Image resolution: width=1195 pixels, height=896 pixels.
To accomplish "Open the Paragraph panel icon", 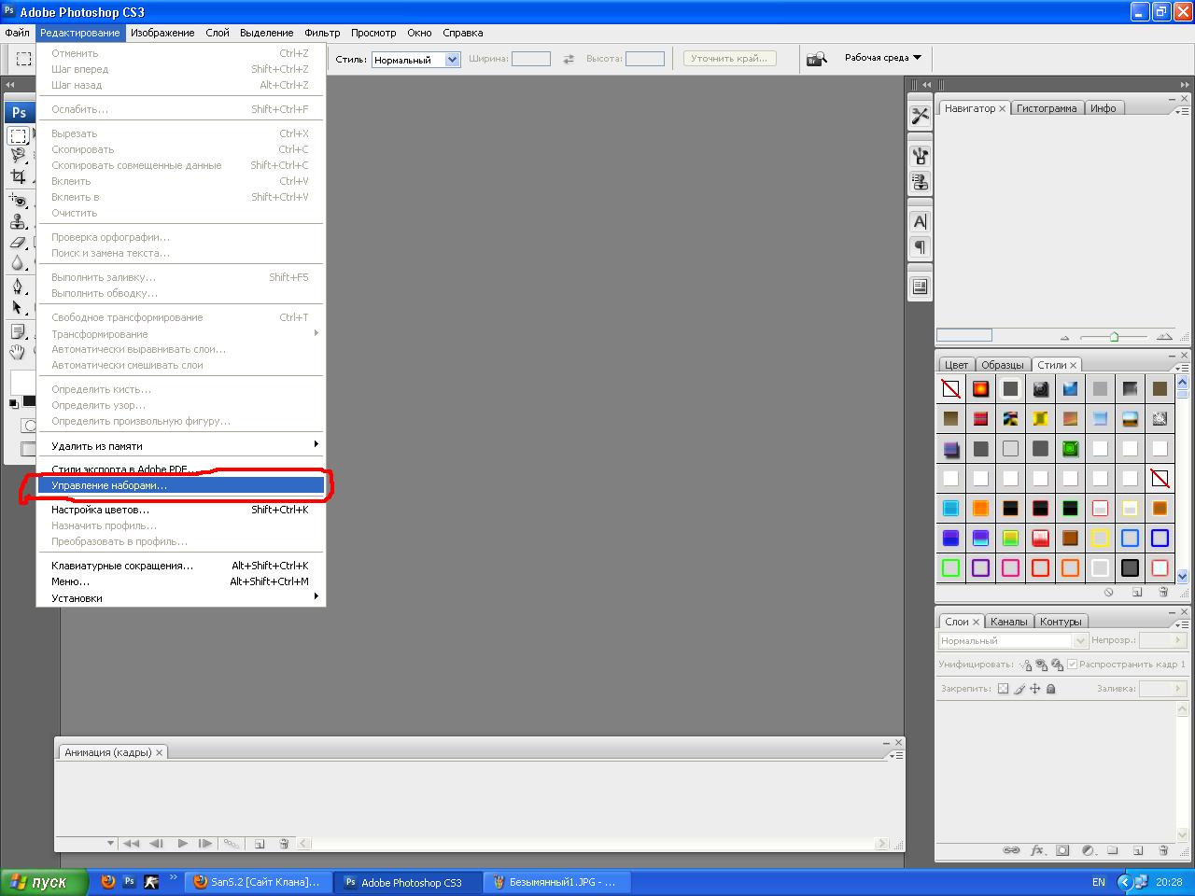I will point(920,247).
